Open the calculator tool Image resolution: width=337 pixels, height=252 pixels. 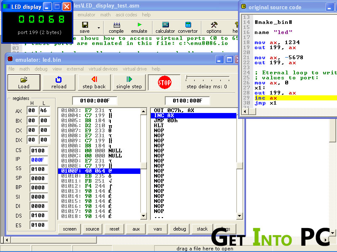(165, 27)
